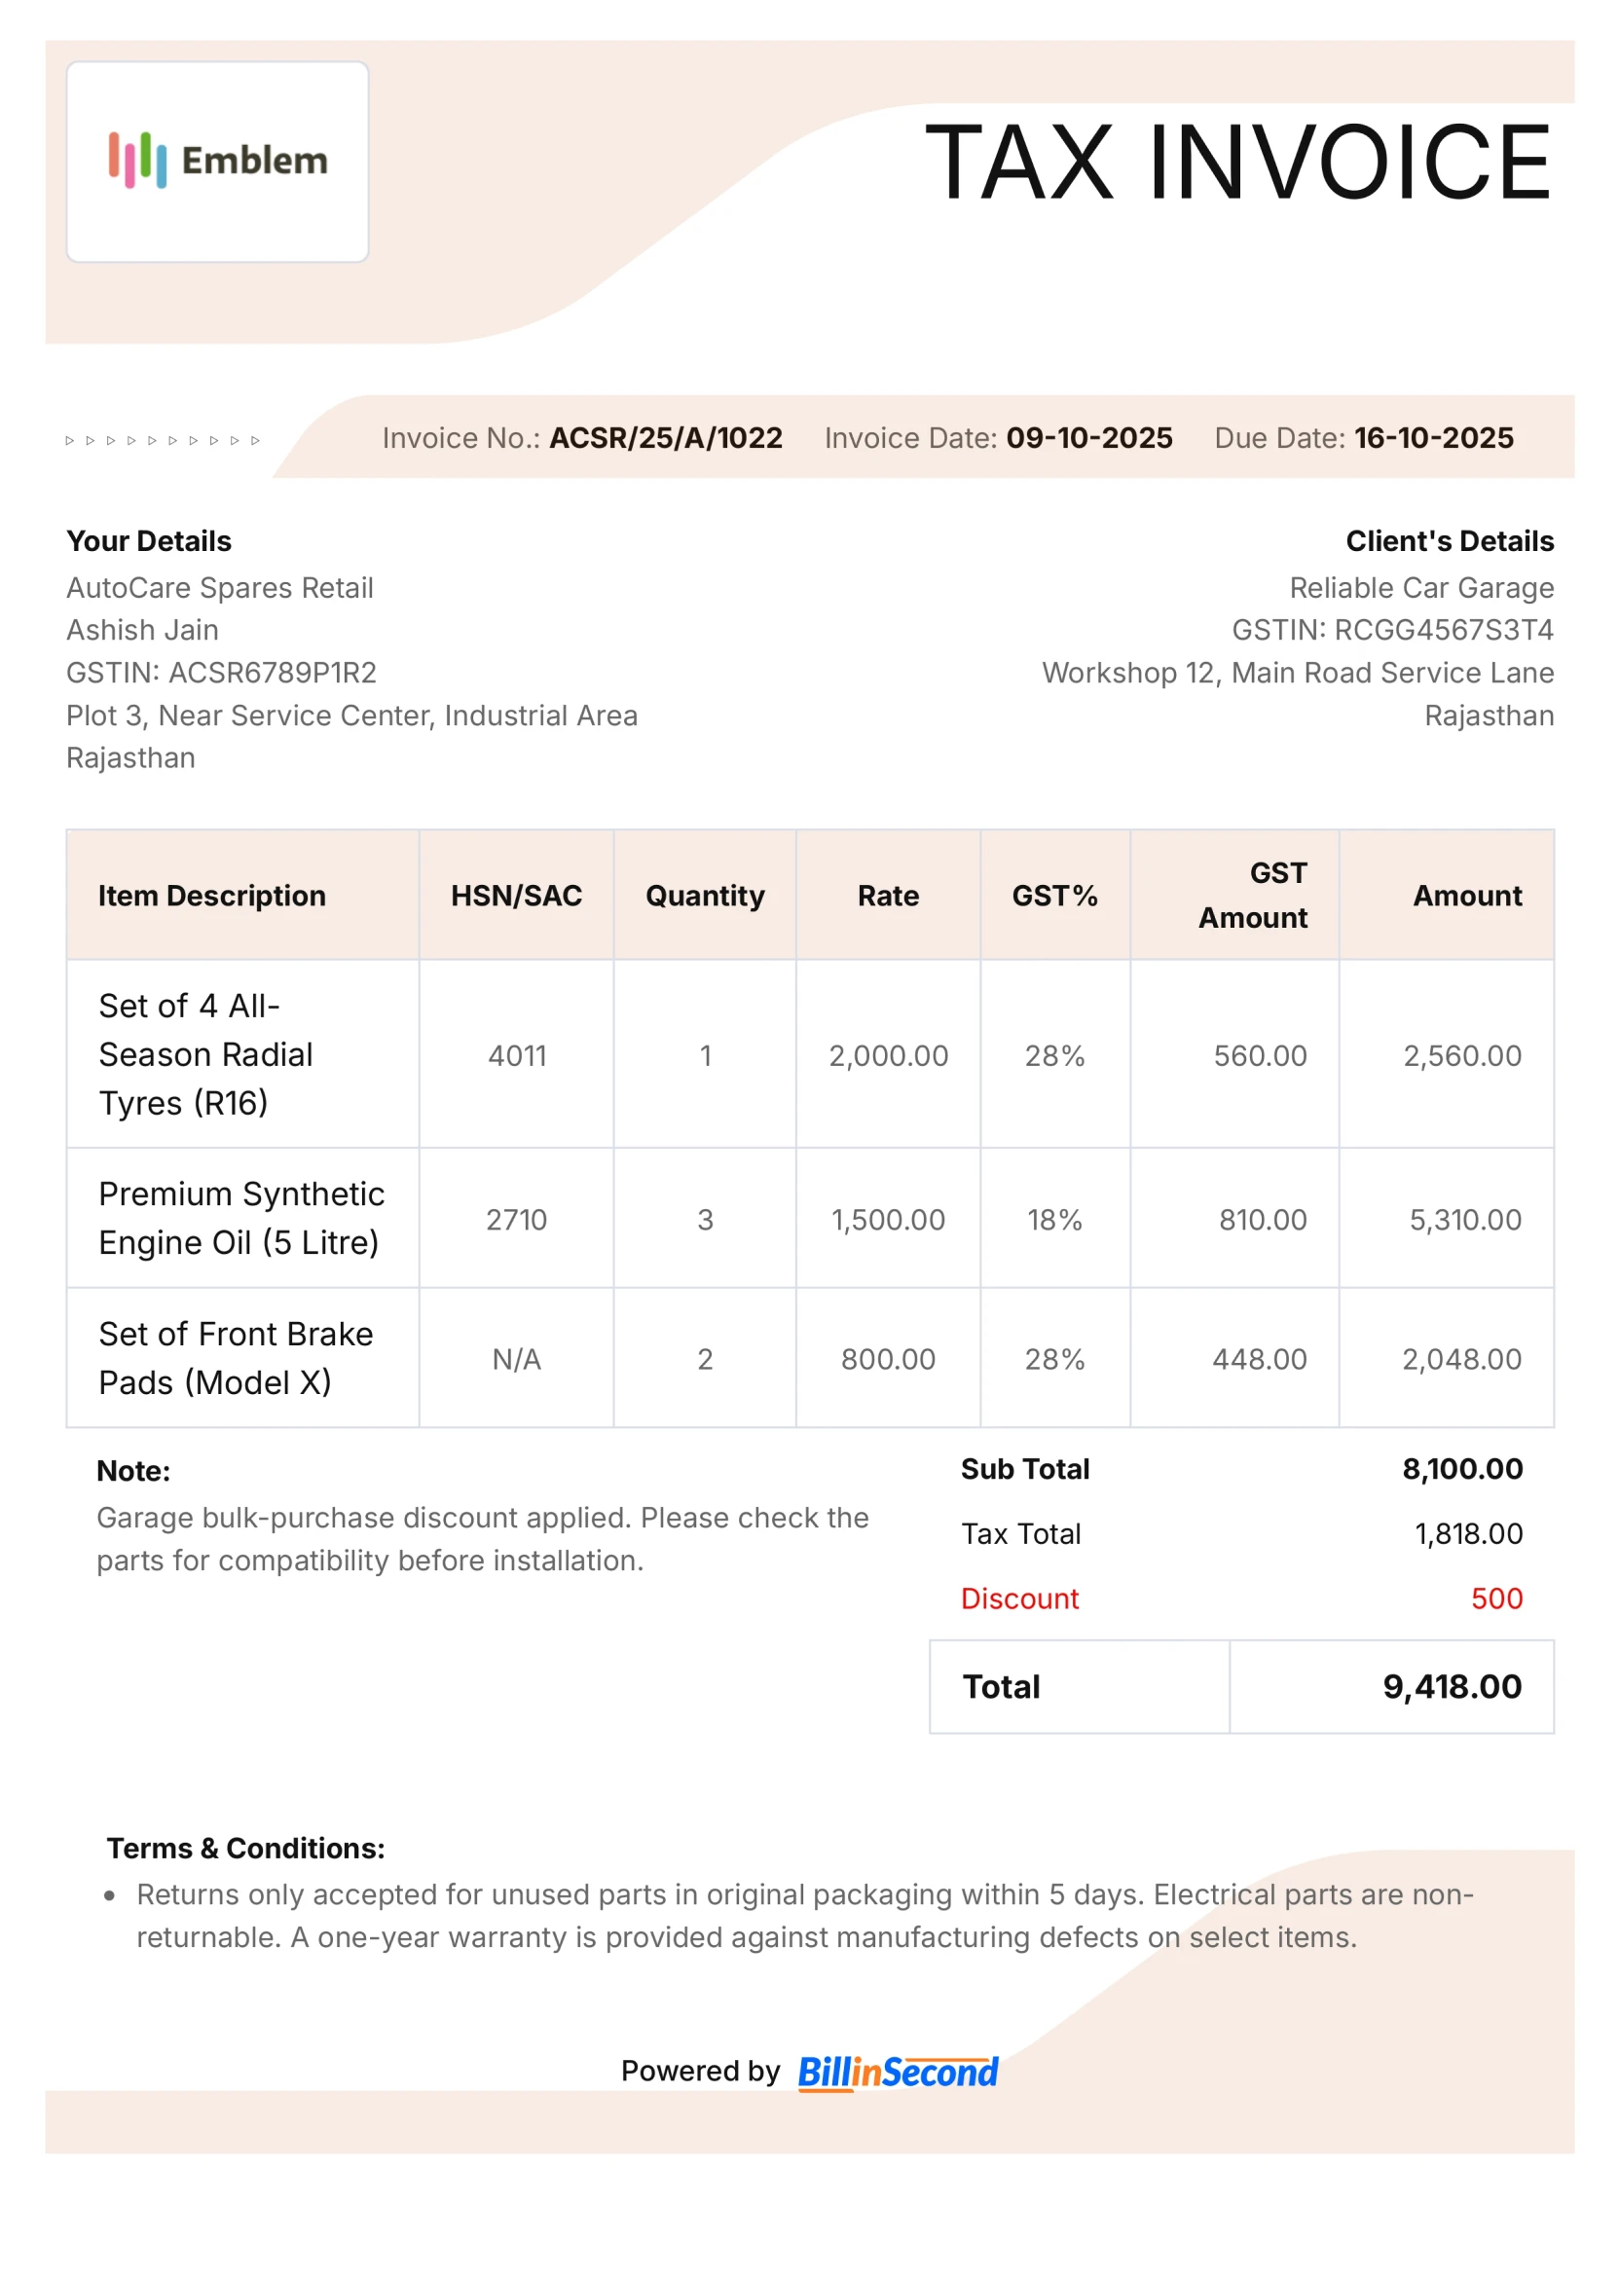
Task: Click the due date 16-10-2025
Action: click(x=1433, y=438)
